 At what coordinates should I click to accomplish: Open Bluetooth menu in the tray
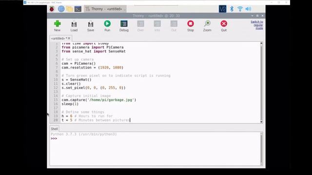pos(232,9)
